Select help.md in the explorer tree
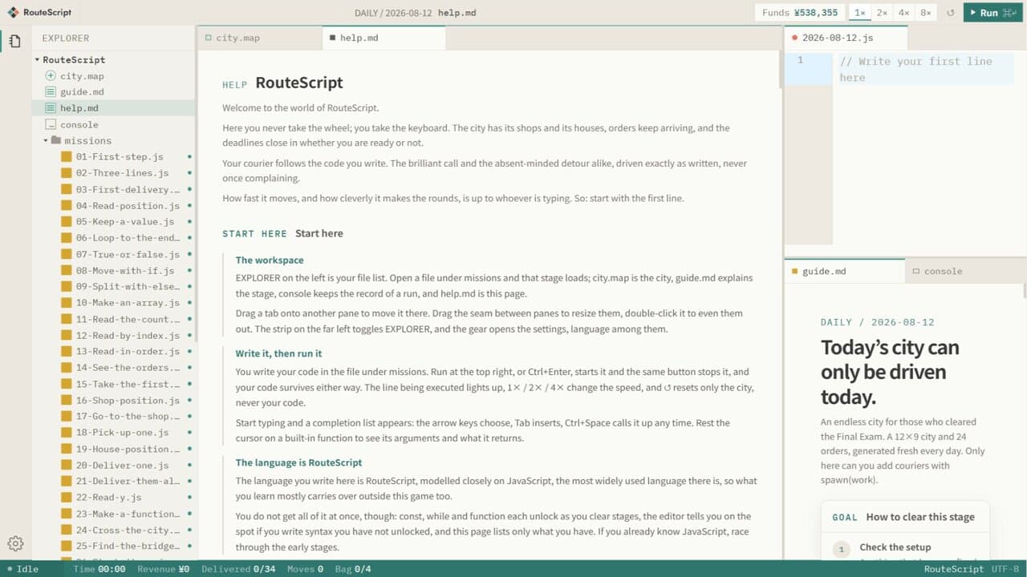Viewport: 1027px width, 577px height. pos(113,108)
